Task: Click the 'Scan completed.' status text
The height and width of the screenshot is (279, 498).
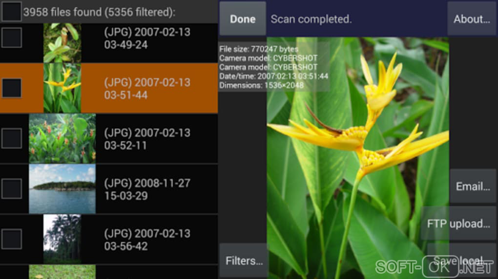Action: coord(311,19)
